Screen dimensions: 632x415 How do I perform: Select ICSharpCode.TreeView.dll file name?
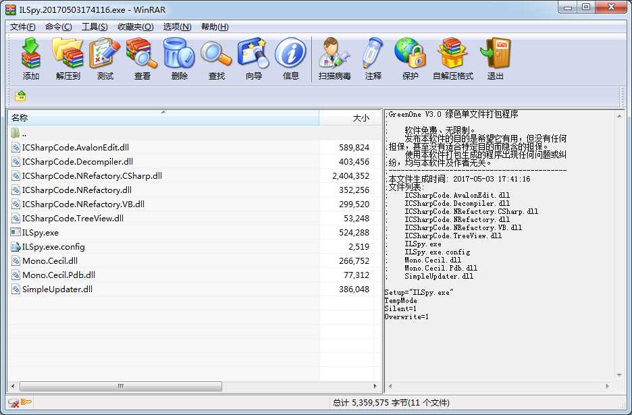point(72,219)
